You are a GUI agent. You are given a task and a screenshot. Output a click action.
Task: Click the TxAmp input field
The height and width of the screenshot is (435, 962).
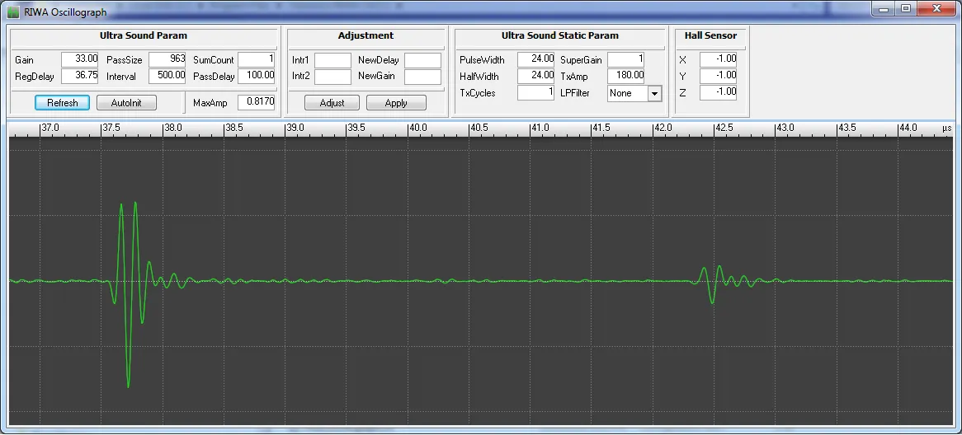625,76
